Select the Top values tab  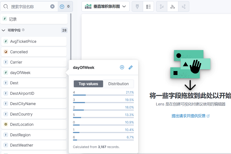(88, 84)
